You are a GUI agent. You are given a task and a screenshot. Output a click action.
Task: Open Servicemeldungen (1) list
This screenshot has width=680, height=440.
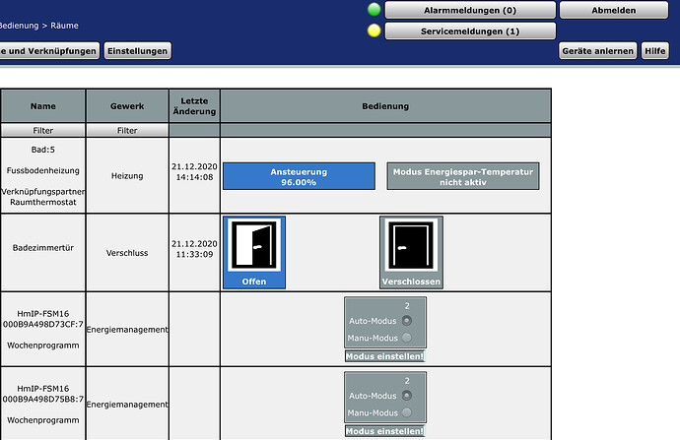click(x=469, y=31)
